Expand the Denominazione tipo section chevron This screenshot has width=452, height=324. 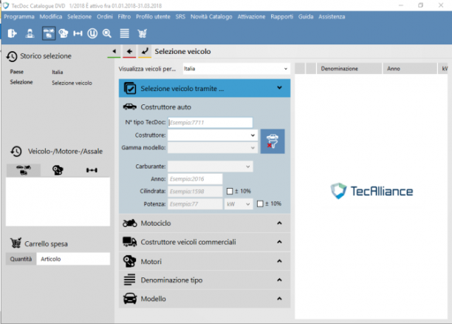(x=279, y=280)
